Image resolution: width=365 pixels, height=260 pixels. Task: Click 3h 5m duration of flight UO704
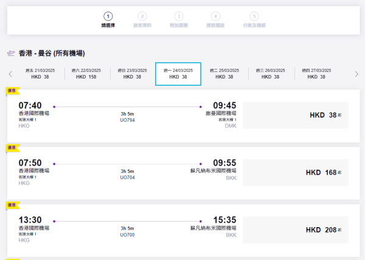click(127, 171)
